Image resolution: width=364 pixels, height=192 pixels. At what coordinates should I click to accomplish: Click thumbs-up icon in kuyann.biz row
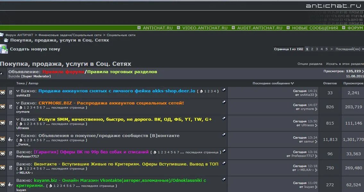pyautogui.click(x=11, y=185)
